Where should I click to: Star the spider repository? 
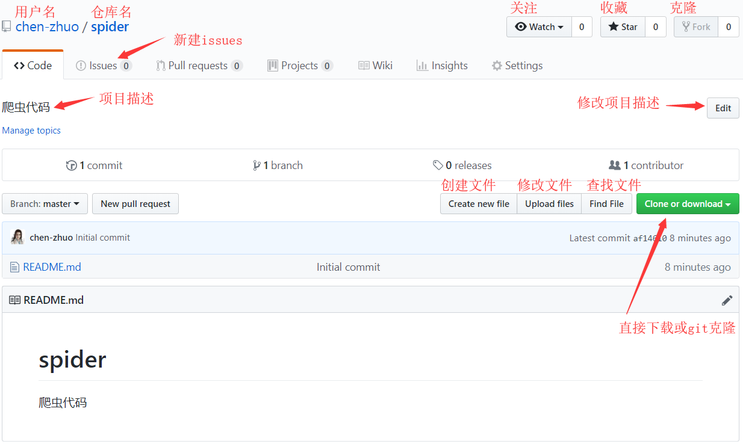[623, 27]
